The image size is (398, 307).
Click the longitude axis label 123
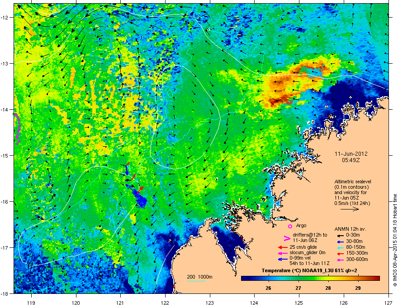pyautogui.click(x=210, y=302)
